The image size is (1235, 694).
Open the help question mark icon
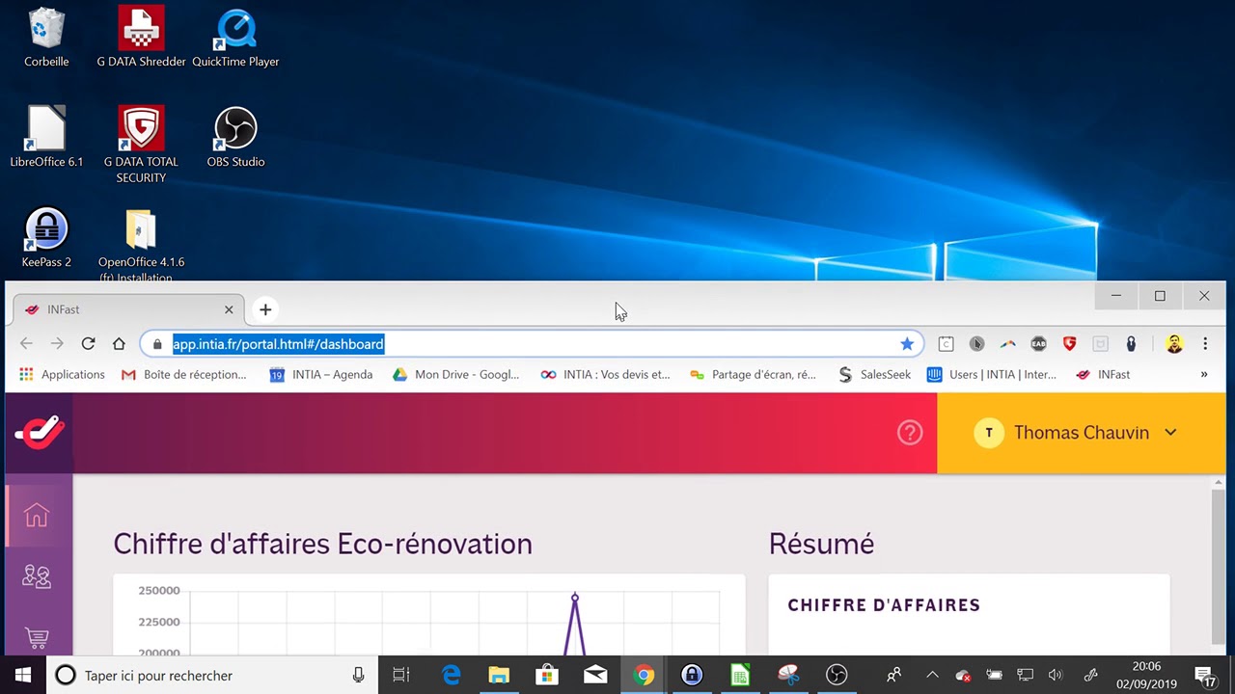pyautogui.click(x=910, y=433)
